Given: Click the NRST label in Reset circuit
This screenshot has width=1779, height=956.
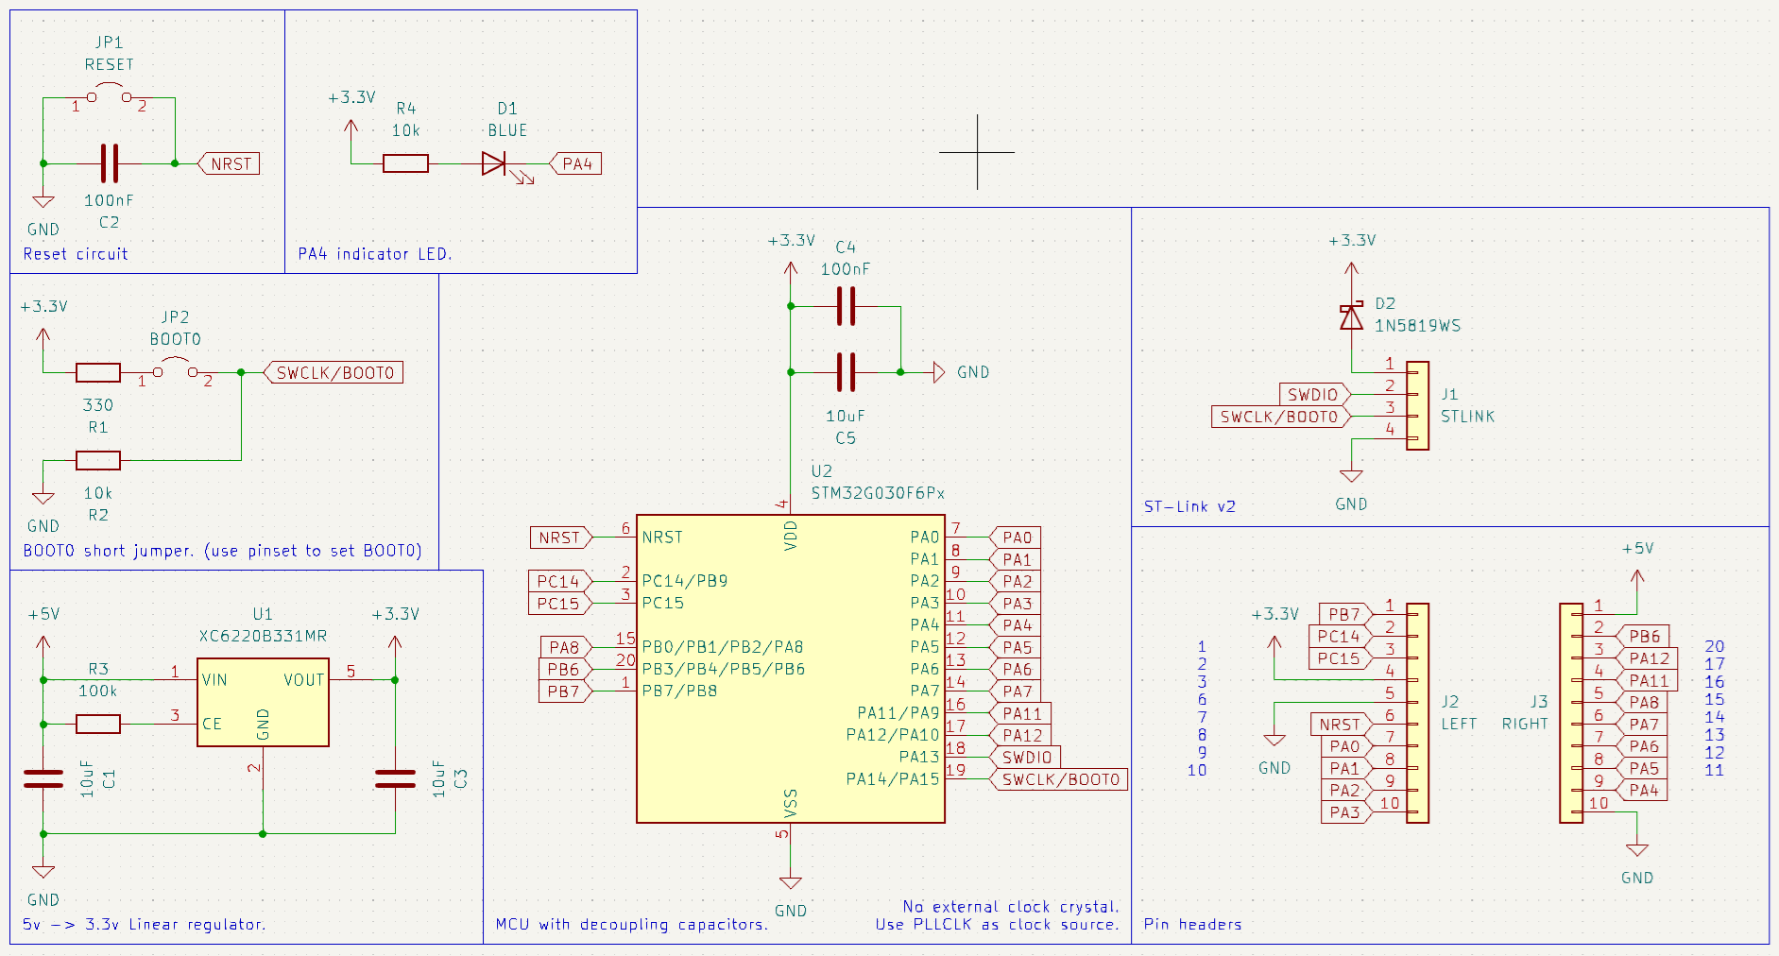Looking at the screenshot, I should pos(229,163).
